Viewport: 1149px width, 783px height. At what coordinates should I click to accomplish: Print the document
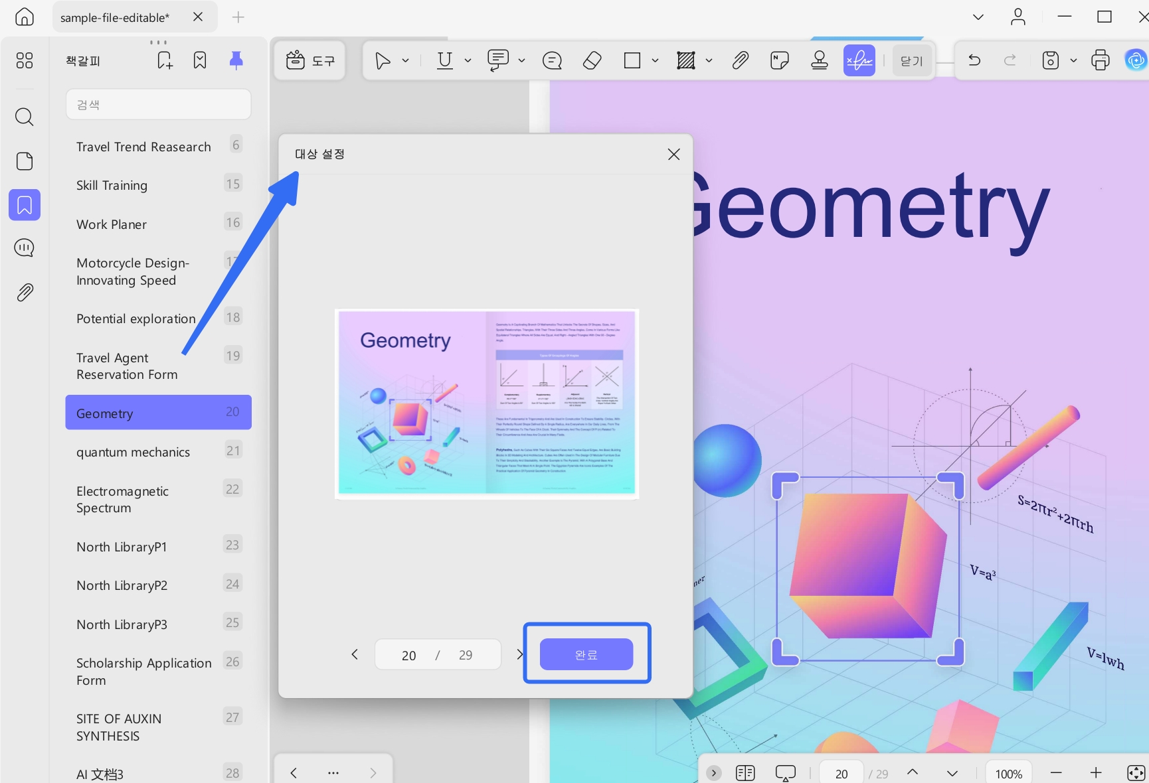[x=1101, y=60]
